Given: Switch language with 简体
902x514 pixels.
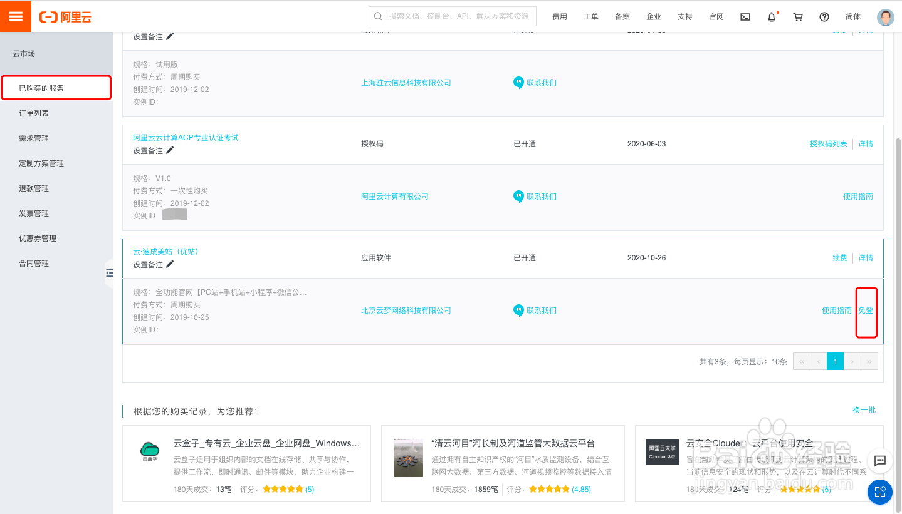Looking at the screenshot, I should pos(853,17).
